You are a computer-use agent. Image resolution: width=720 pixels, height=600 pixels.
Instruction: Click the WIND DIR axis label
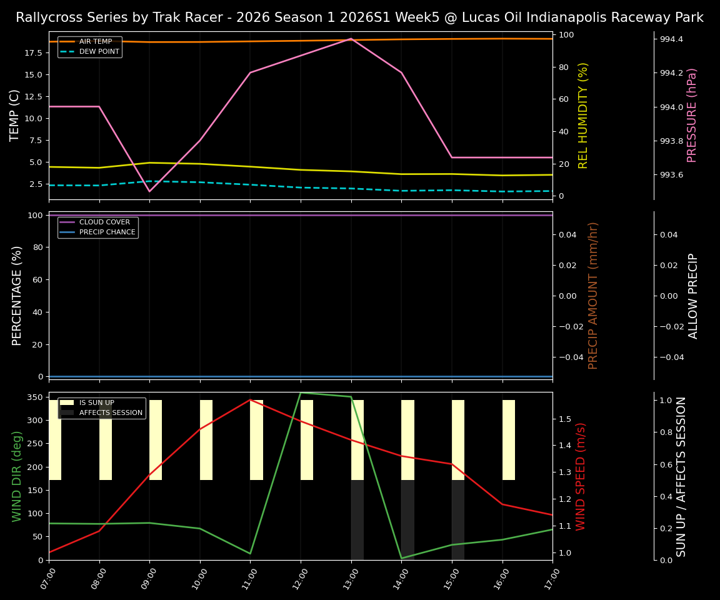(16, 477)
